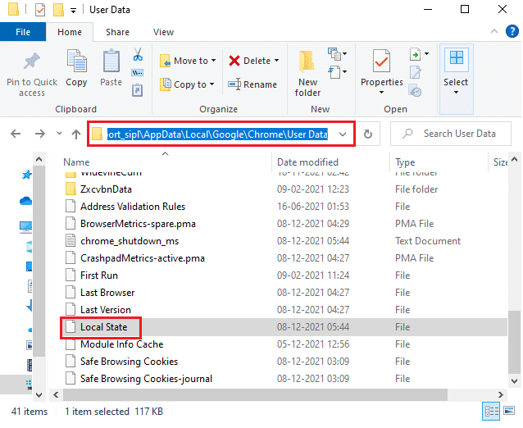Sort by the Name column header
This screenshot has width=523, height=428.
click(x=76, y=162)
